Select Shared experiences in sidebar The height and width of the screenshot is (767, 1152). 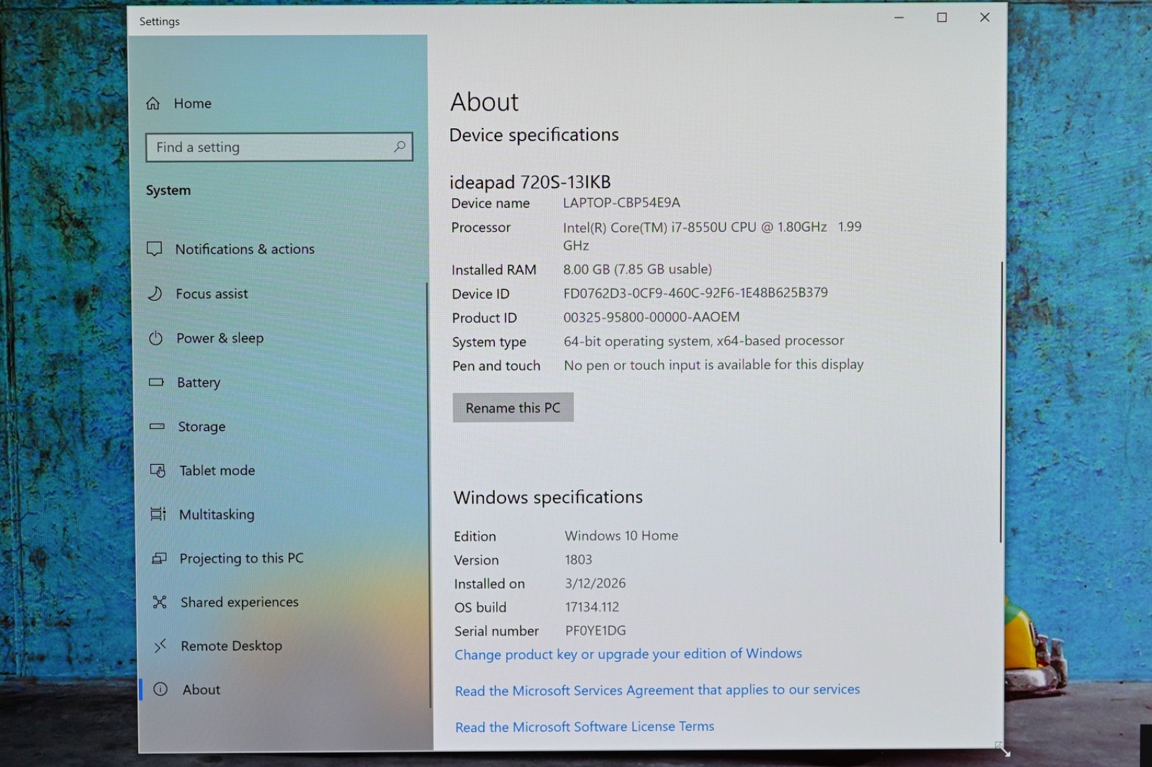coord(239,602)
